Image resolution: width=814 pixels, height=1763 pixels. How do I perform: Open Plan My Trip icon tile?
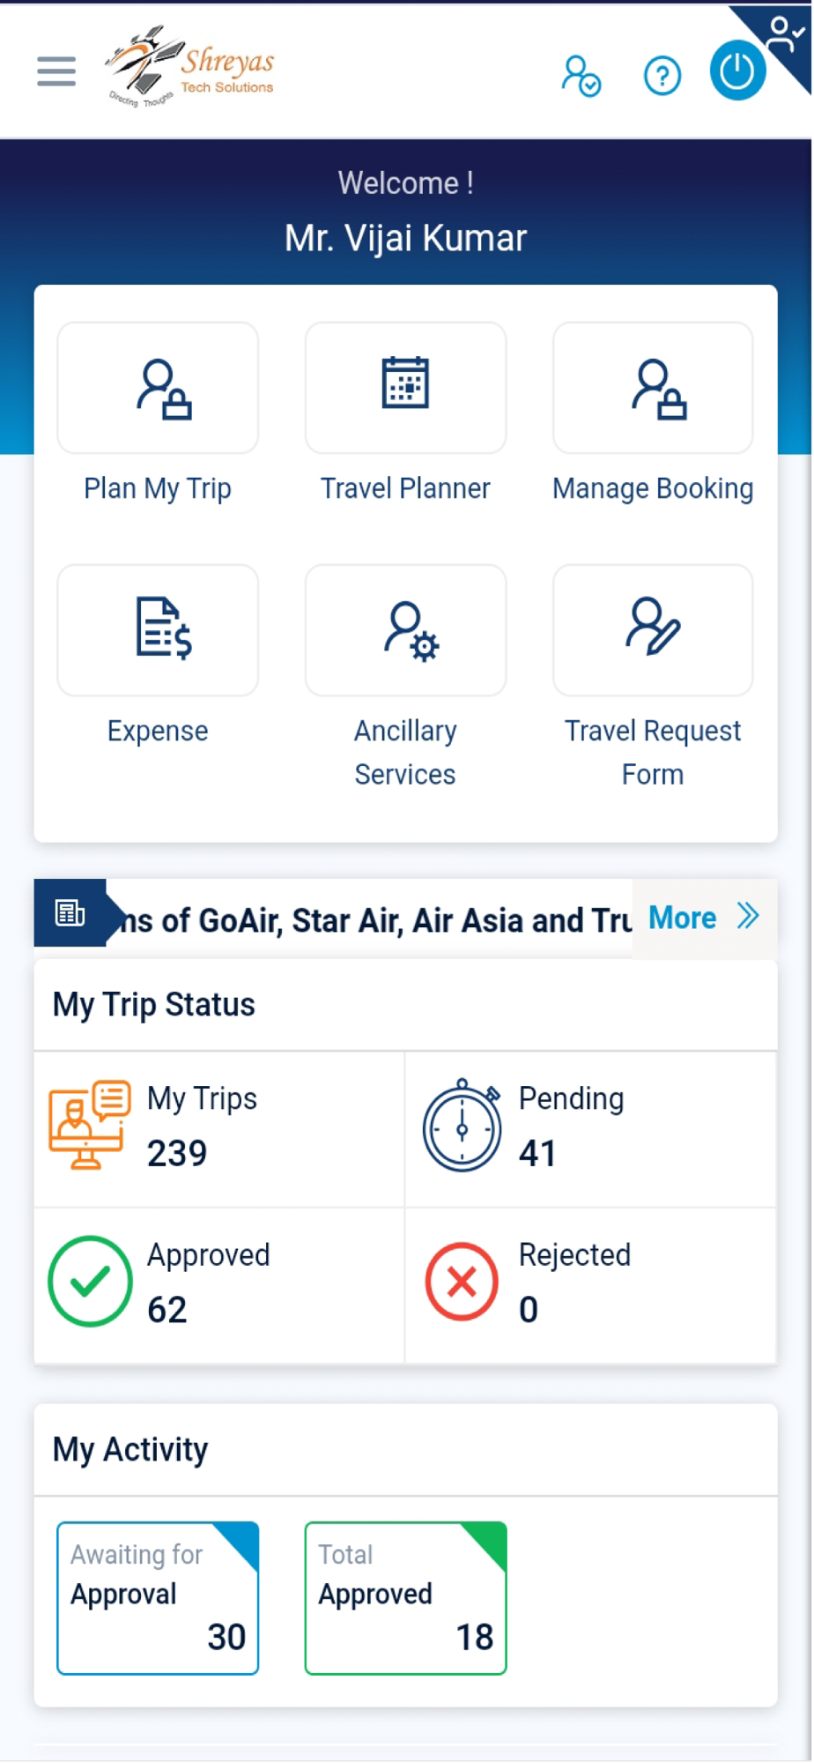click(x=158, y=388)
